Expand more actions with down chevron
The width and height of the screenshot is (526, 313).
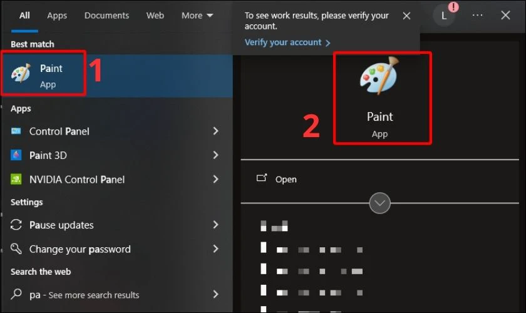point(380,203)
